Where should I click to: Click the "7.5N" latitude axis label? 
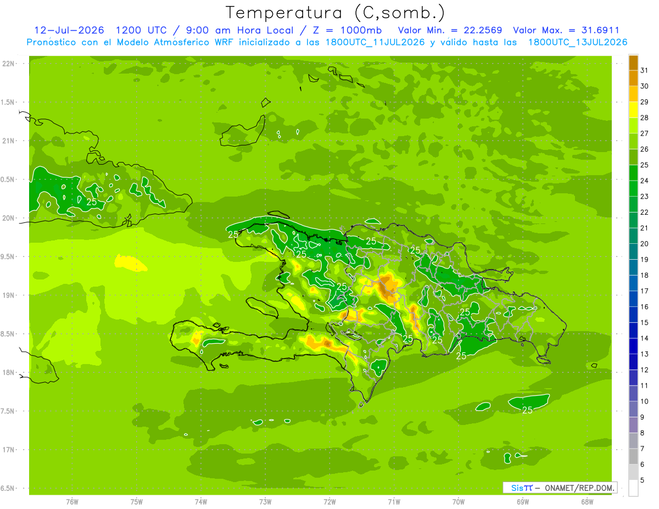[8, 411]
